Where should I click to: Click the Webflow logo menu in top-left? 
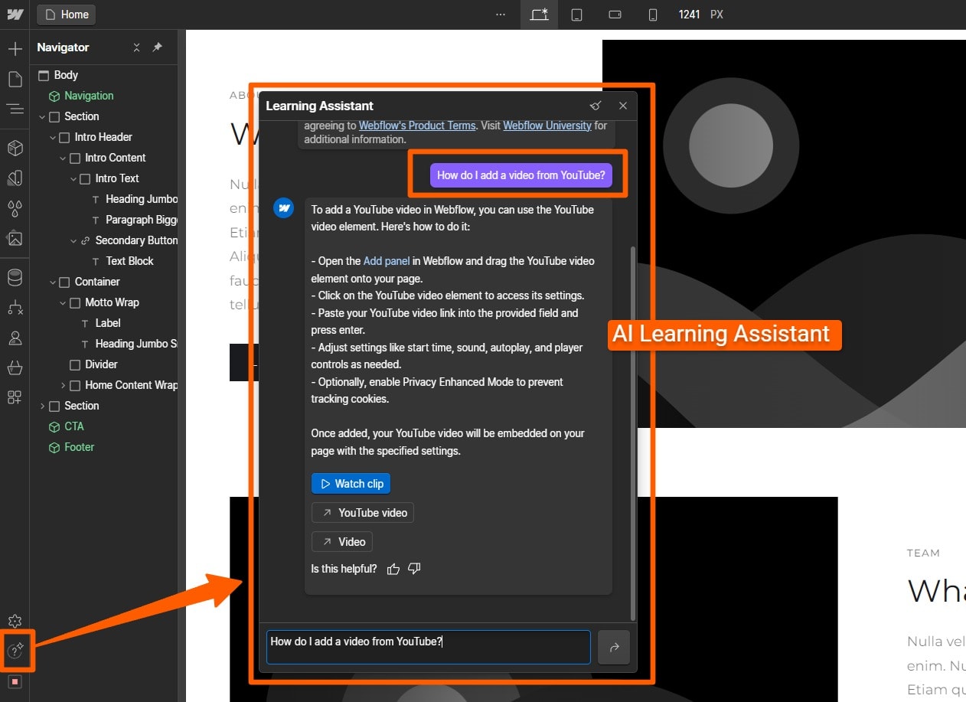[15, 15]
